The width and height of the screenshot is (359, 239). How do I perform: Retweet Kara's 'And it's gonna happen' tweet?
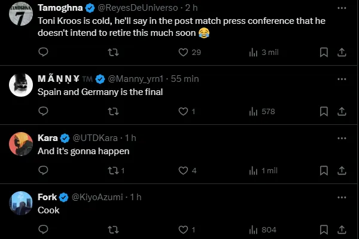(x=112, y=170)
